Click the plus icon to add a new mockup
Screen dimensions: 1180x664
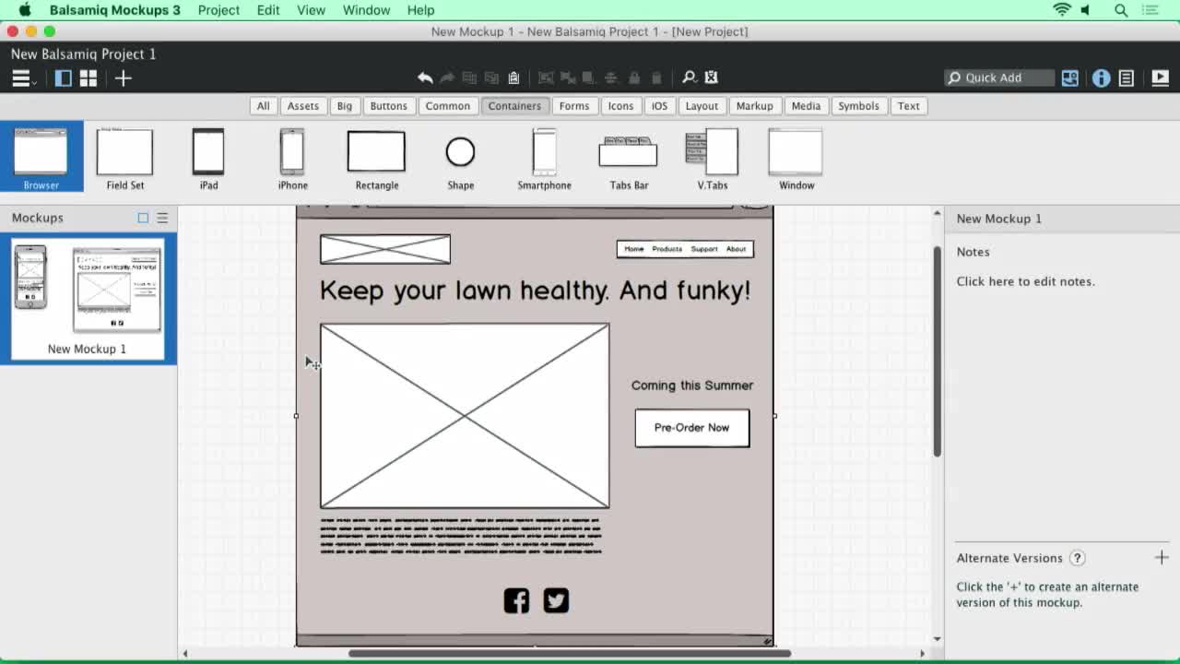pyautogui.click(x=123, y=78)
